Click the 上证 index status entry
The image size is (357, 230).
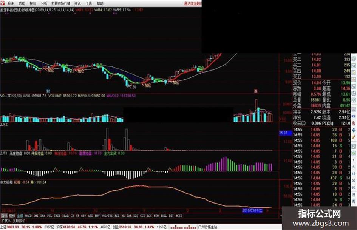(27, 227)
